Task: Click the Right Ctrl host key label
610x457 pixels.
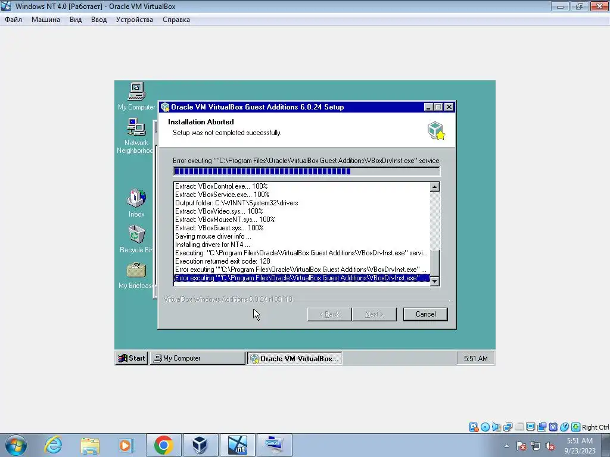Action: (595, 427)
